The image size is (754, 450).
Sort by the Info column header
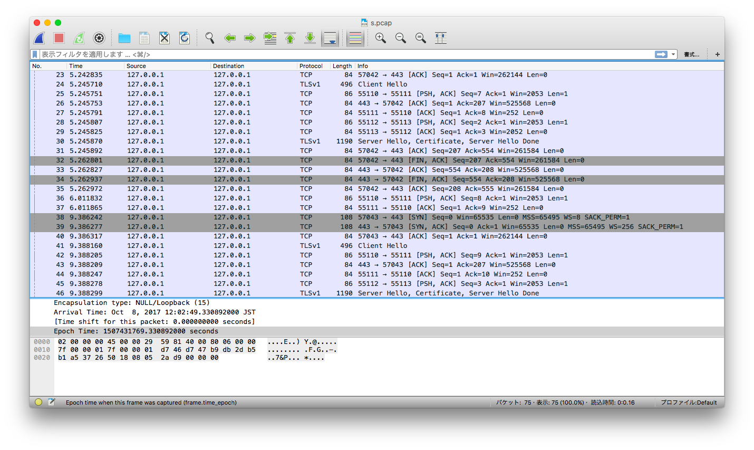pyautogui.click(x=539, y=66)
